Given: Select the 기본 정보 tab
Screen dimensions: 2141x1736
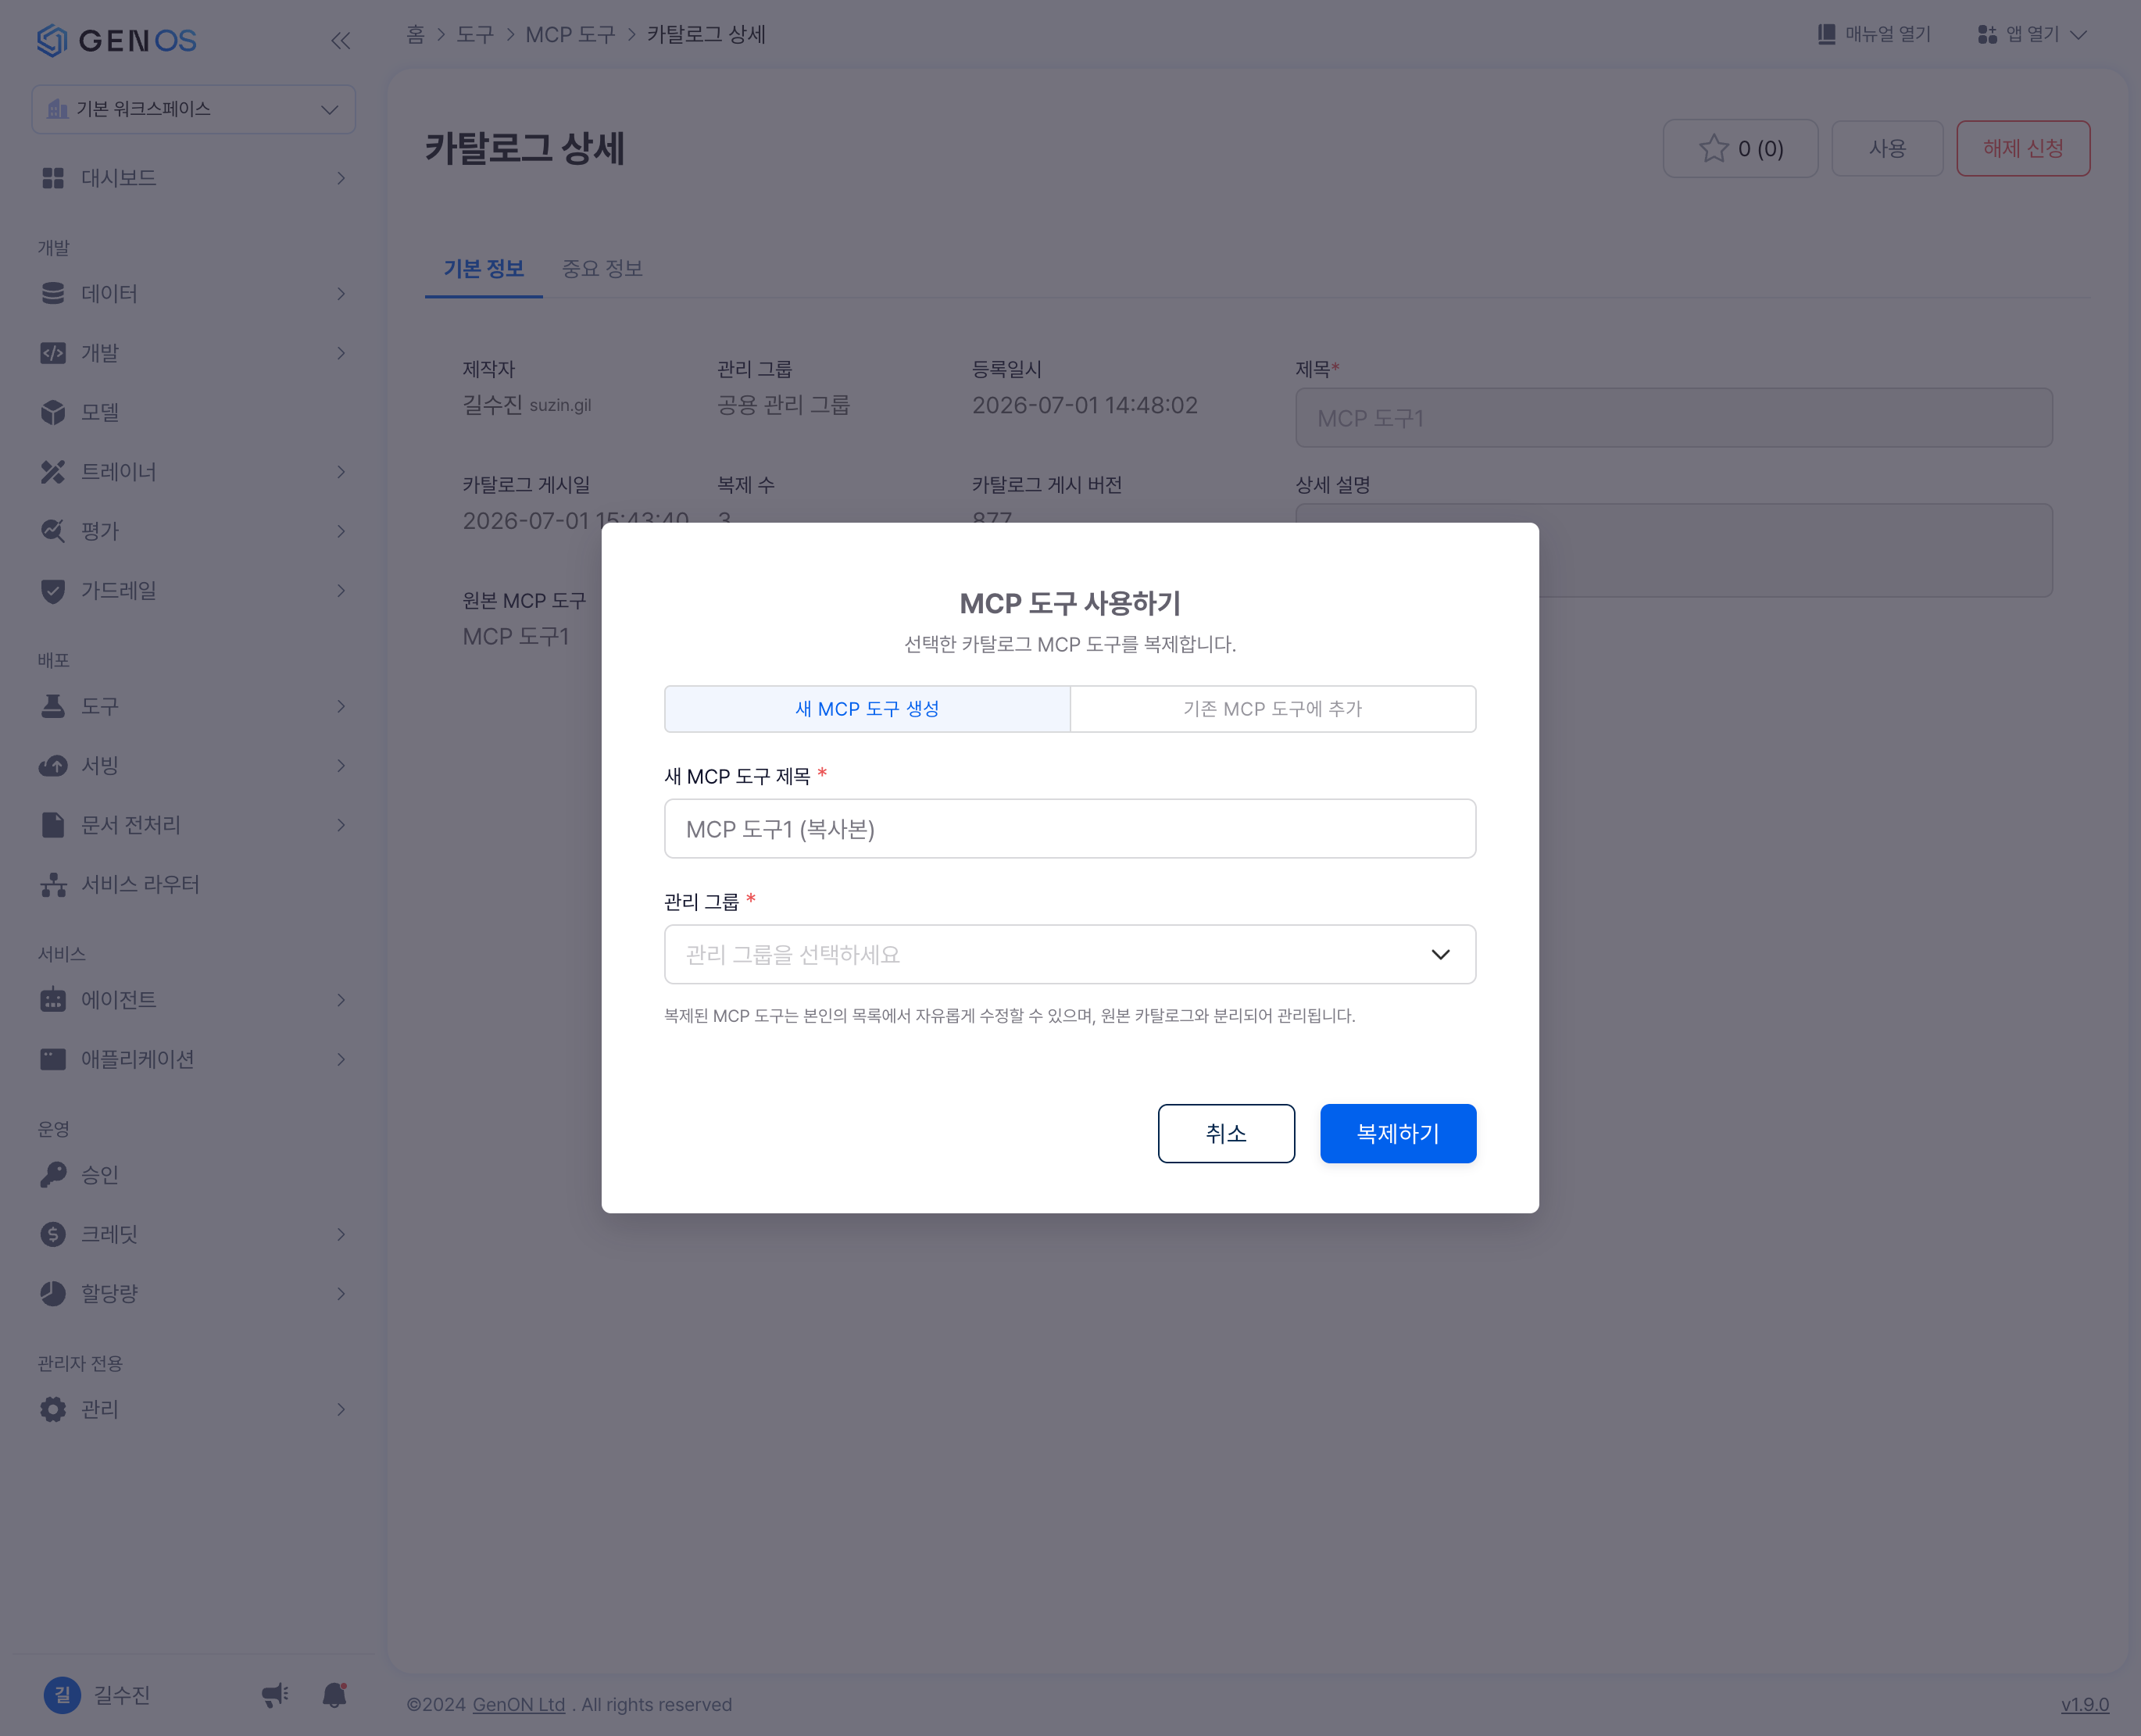Looking at the screenshot, I should [484, 269].
